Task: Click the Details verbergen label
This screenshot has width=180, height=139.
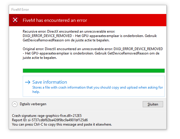Action: click(33, 104)
